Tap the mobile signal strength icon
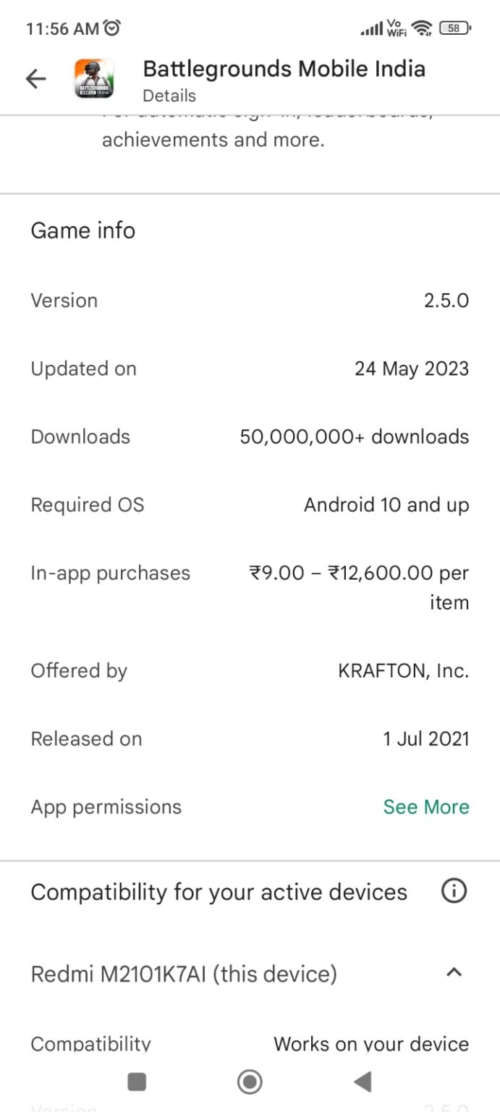This screenshot has width=500, height=1112. pos(371,29)
